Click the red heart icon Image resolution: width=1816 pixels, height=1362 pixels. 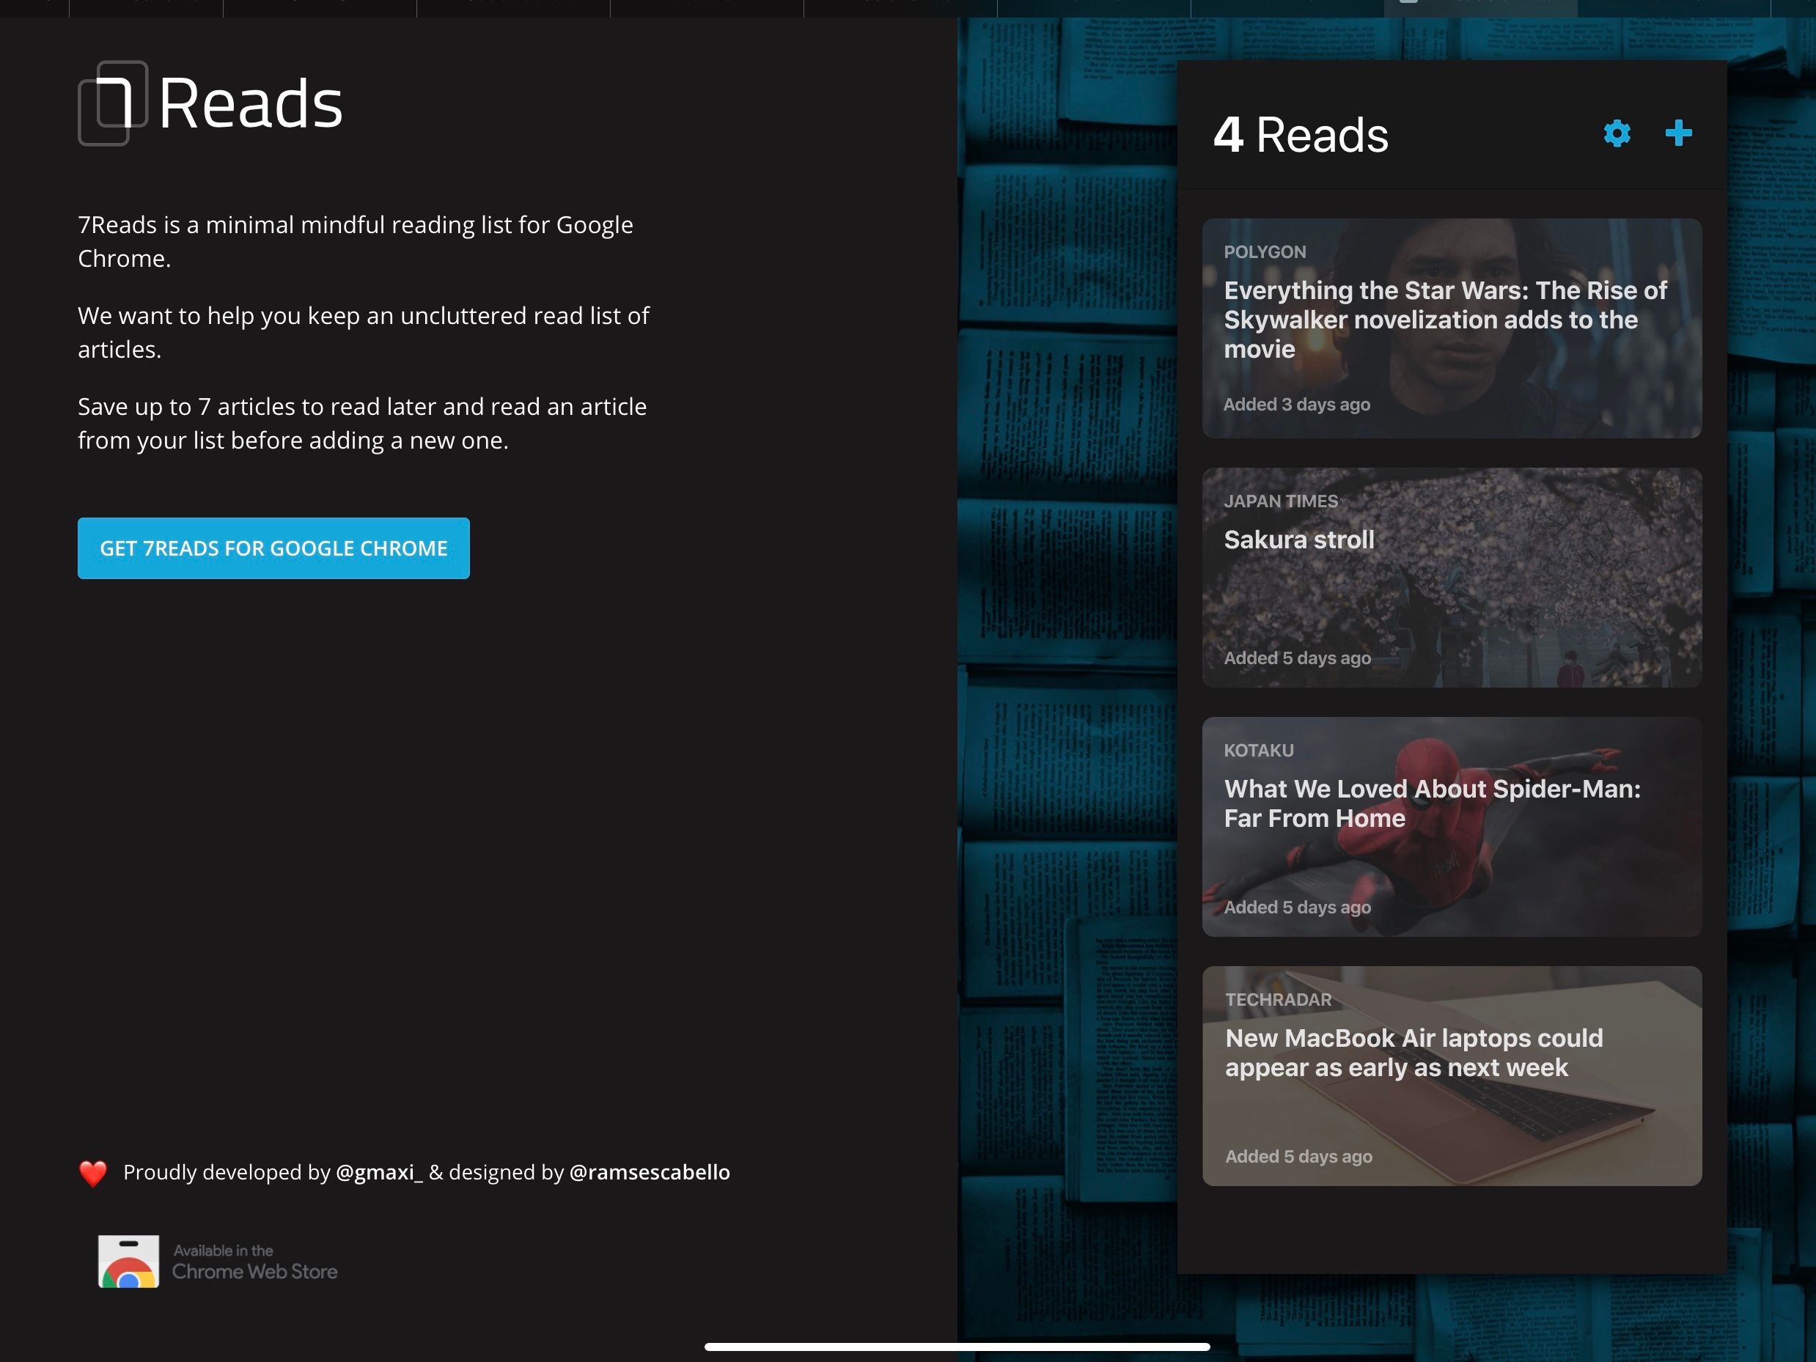(93, 1173)
